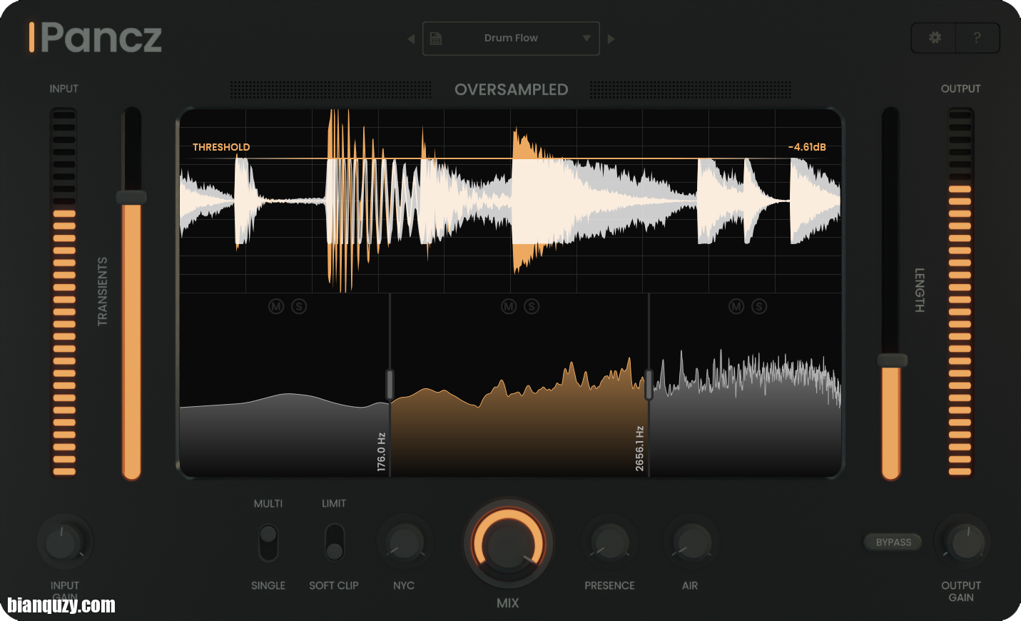Click the Transients slider handle
The image size is (1021, 621).
click(x=131, y=198)
